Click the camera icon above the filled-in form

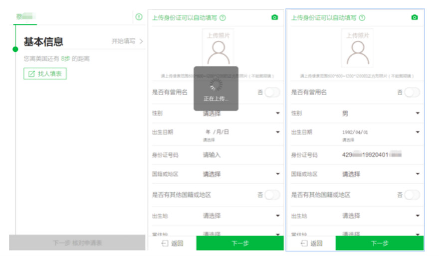point(414,17)
